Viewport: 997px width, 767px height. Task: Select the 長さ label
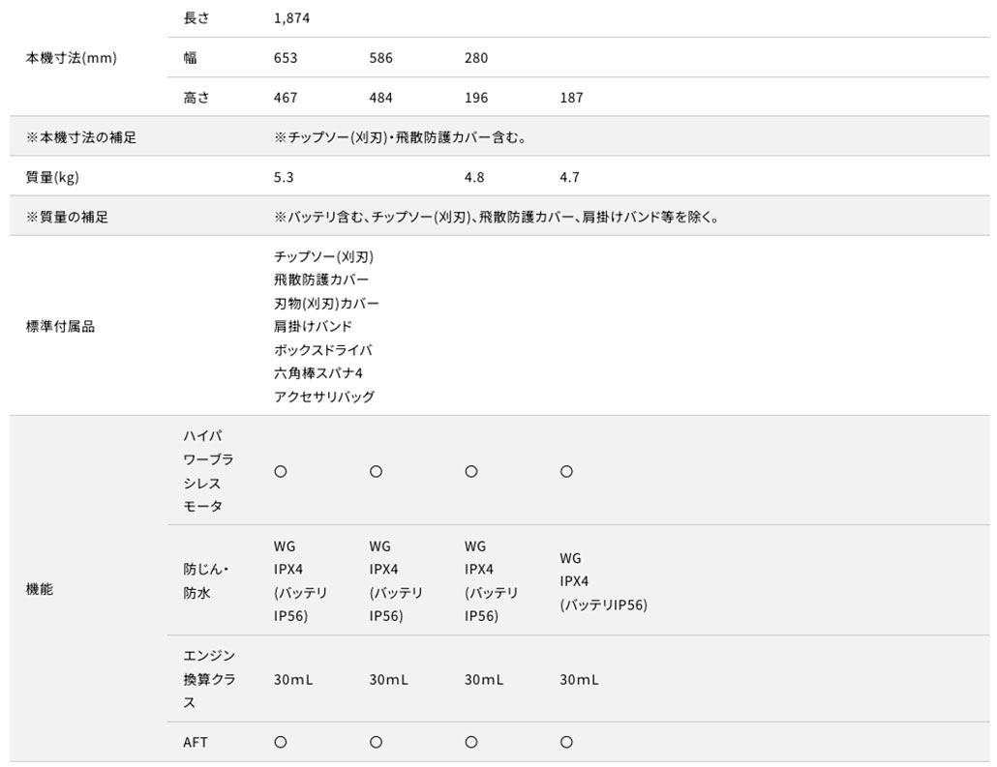point(196,17)
